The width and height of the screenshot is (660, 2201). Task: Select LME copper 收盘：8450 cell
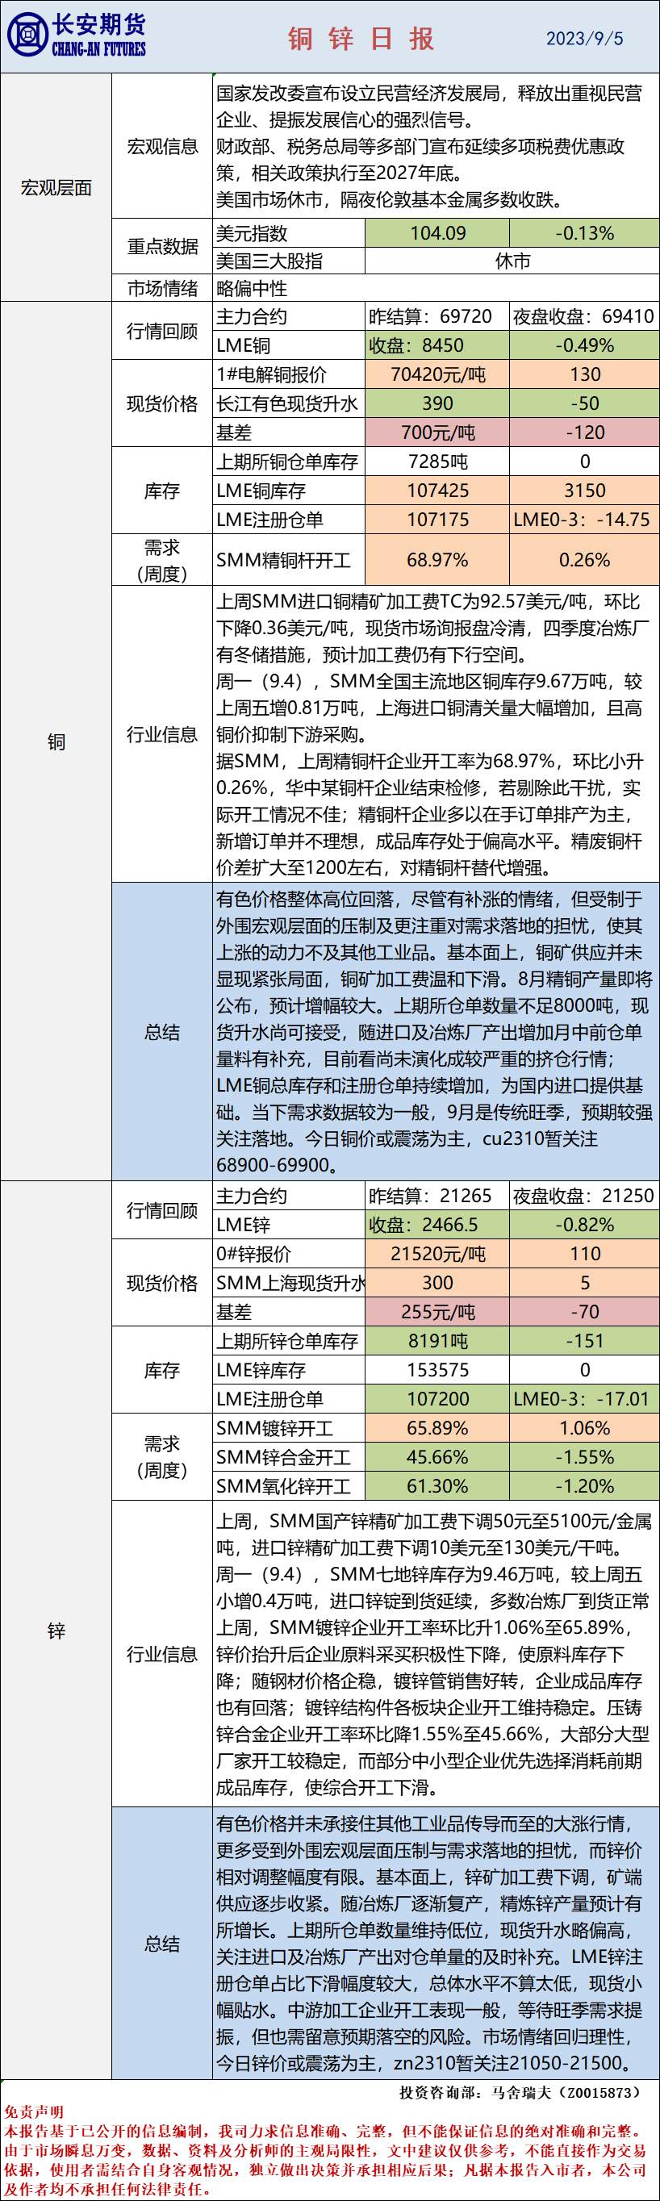[438, 346]
